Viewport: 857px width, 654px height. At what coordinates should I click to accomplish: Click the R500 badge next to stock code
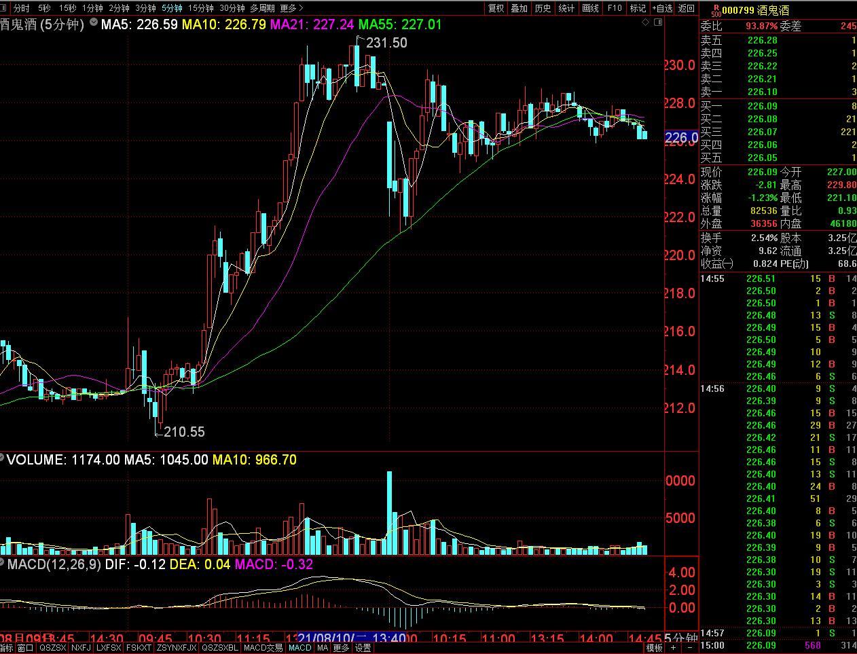pyautogui.click(x=716, y=10)
